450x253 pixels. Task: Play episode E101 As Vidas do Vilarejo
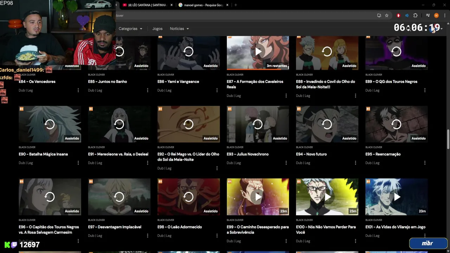(396, 197)
